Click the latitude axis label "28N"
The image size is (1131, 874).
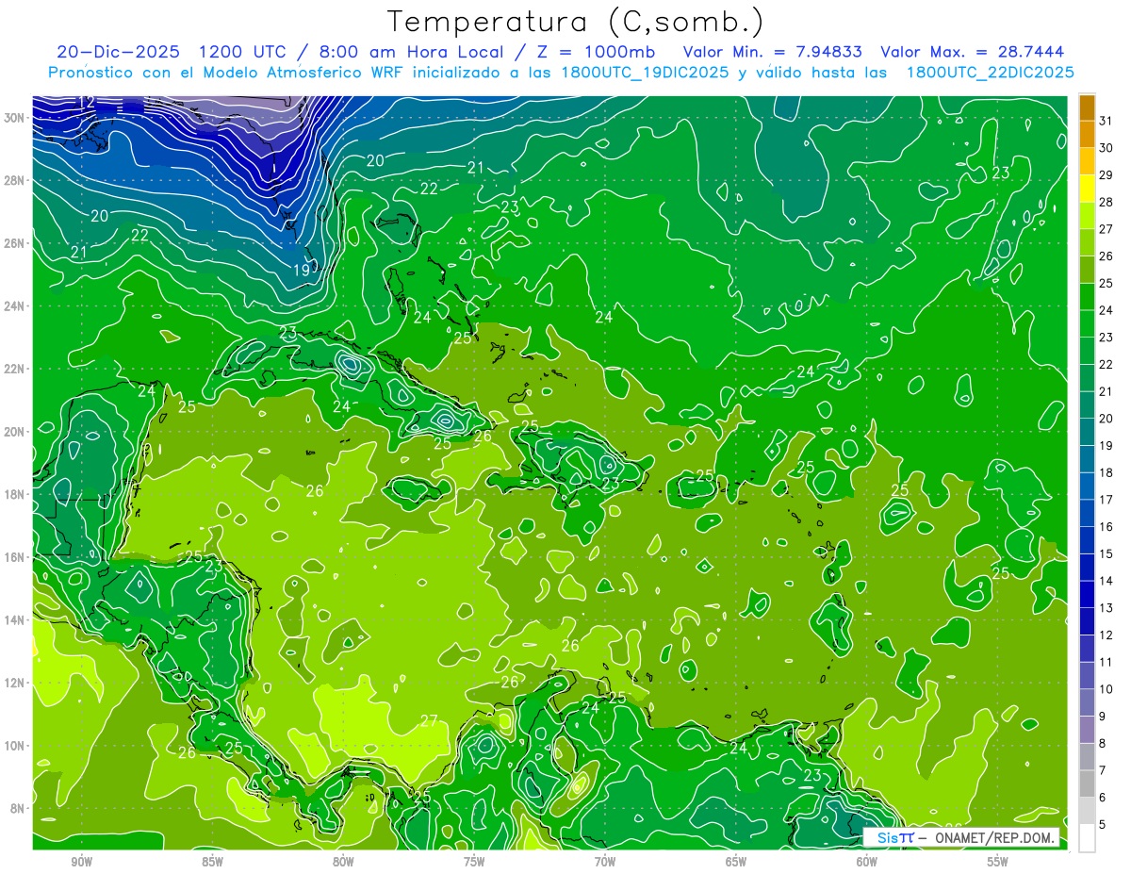point(15,180)
